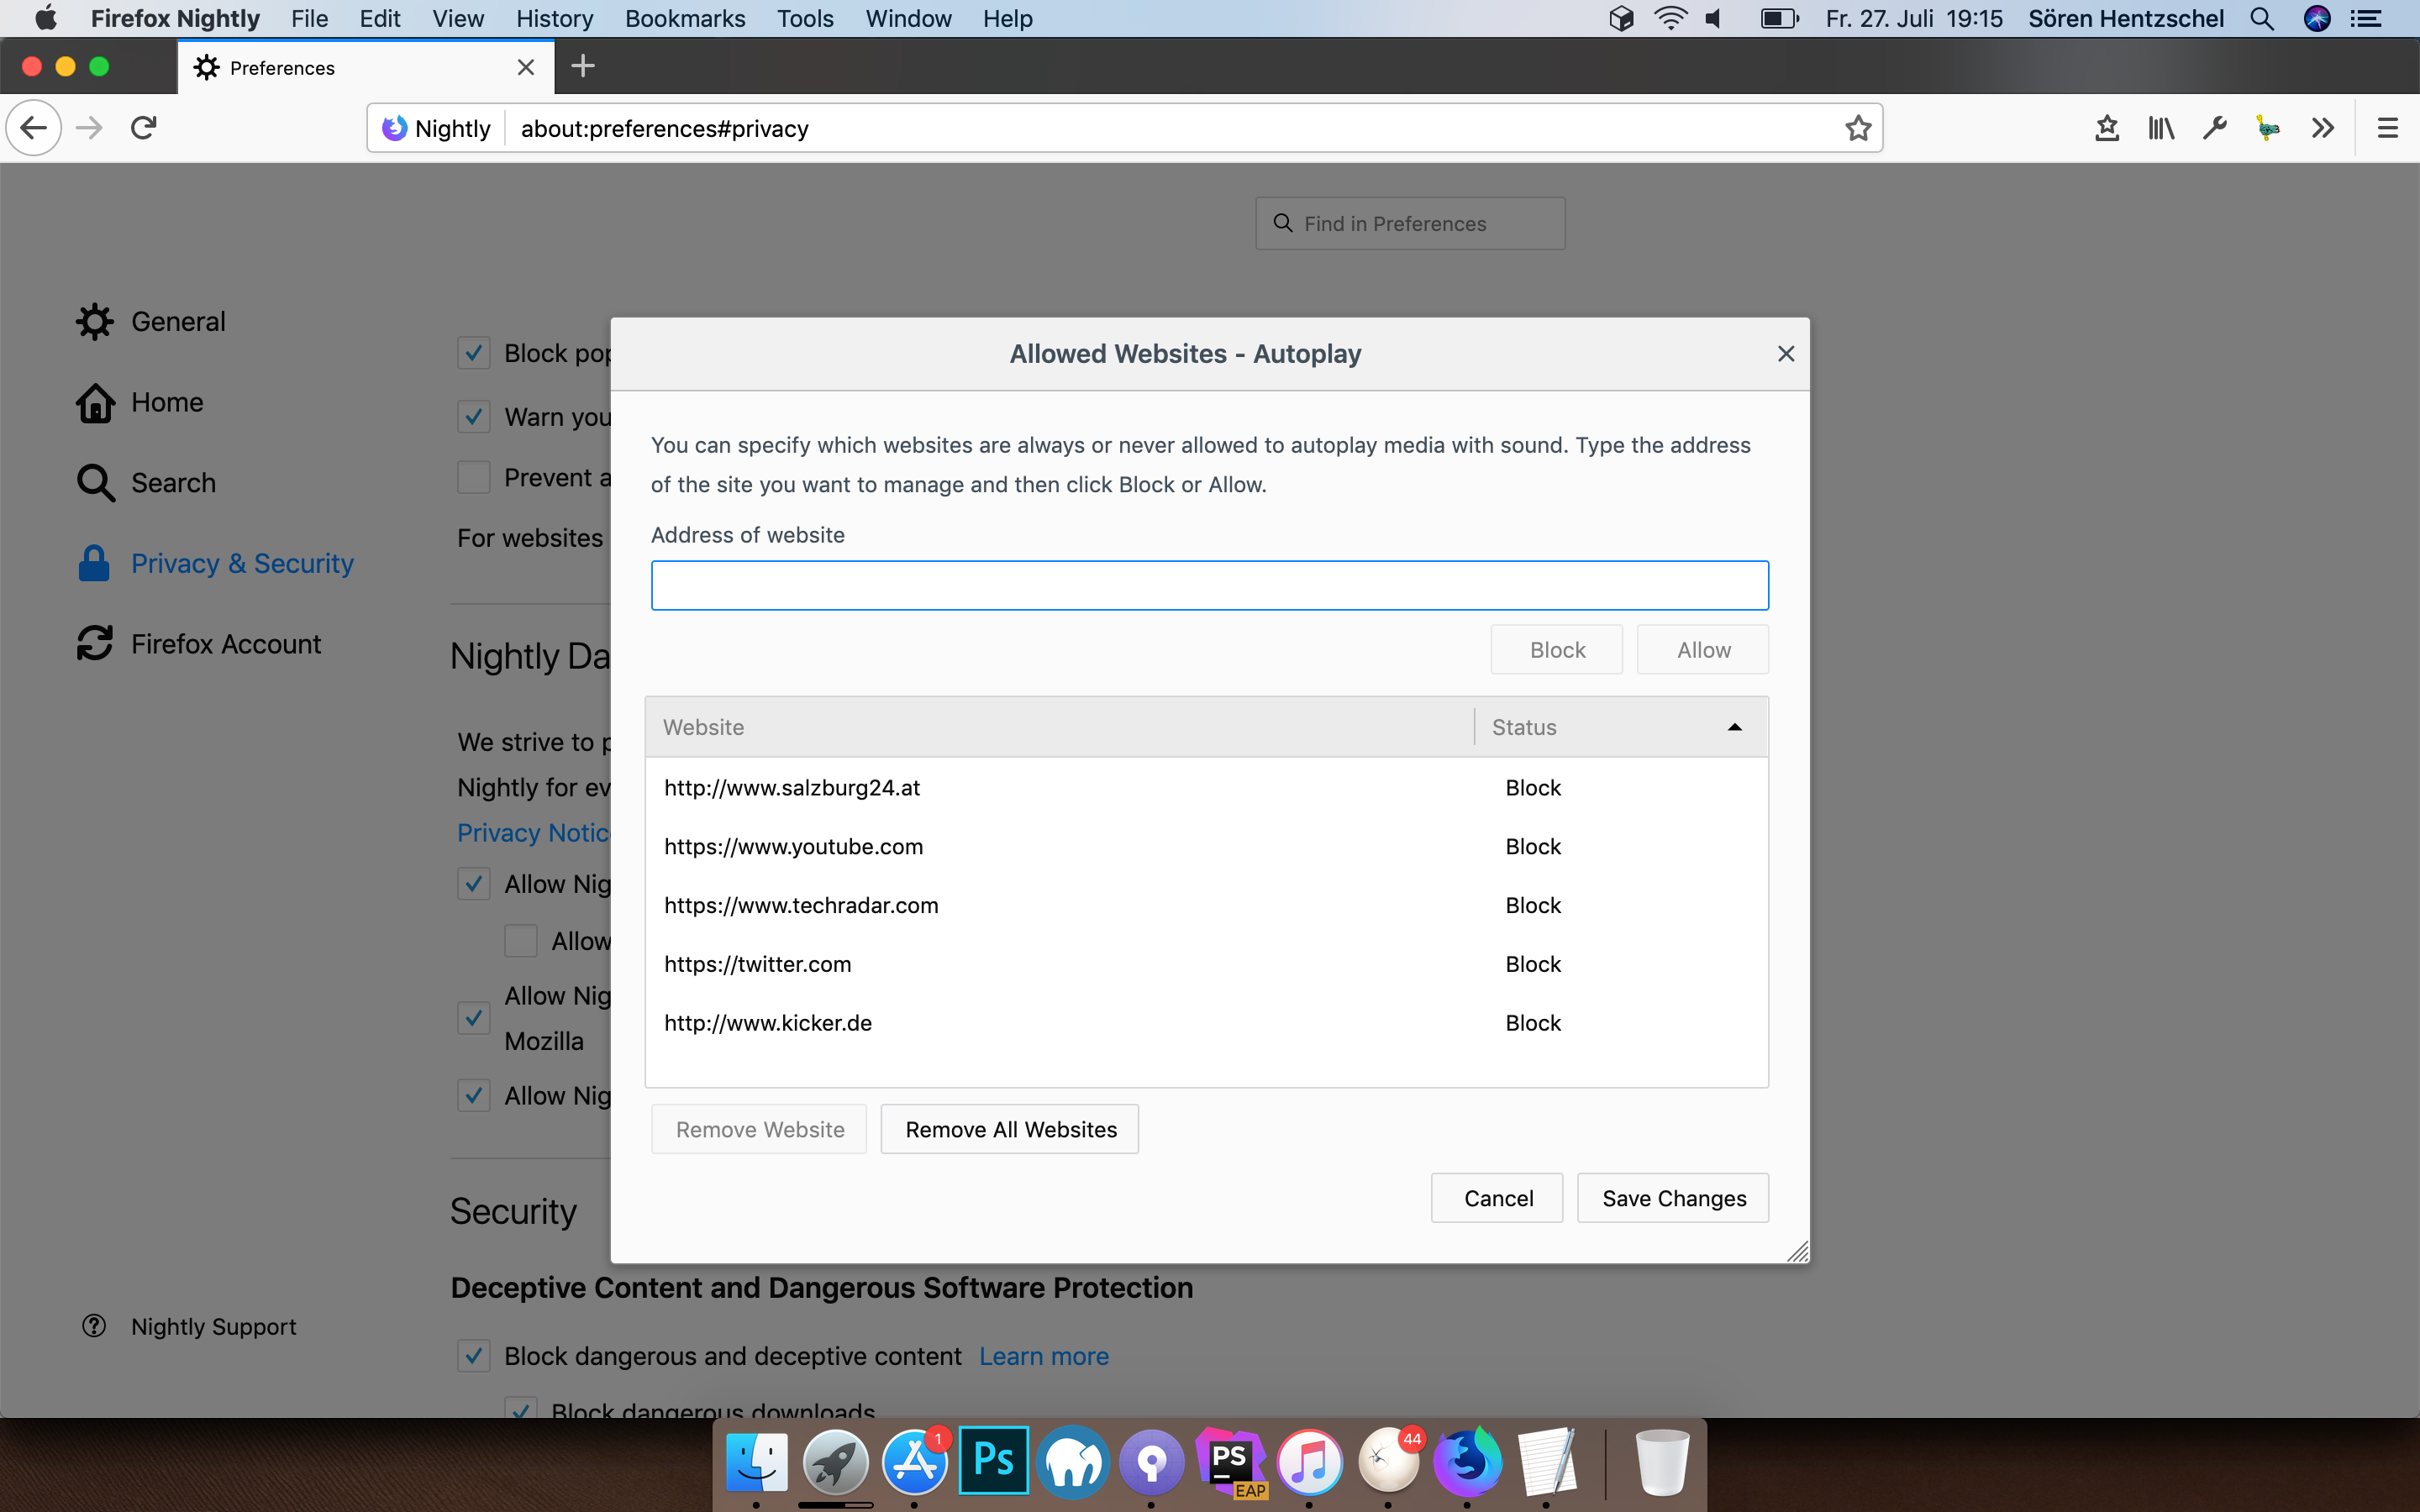
Task: Click Save Changes button
Action: click(x=1673, y=1198)
